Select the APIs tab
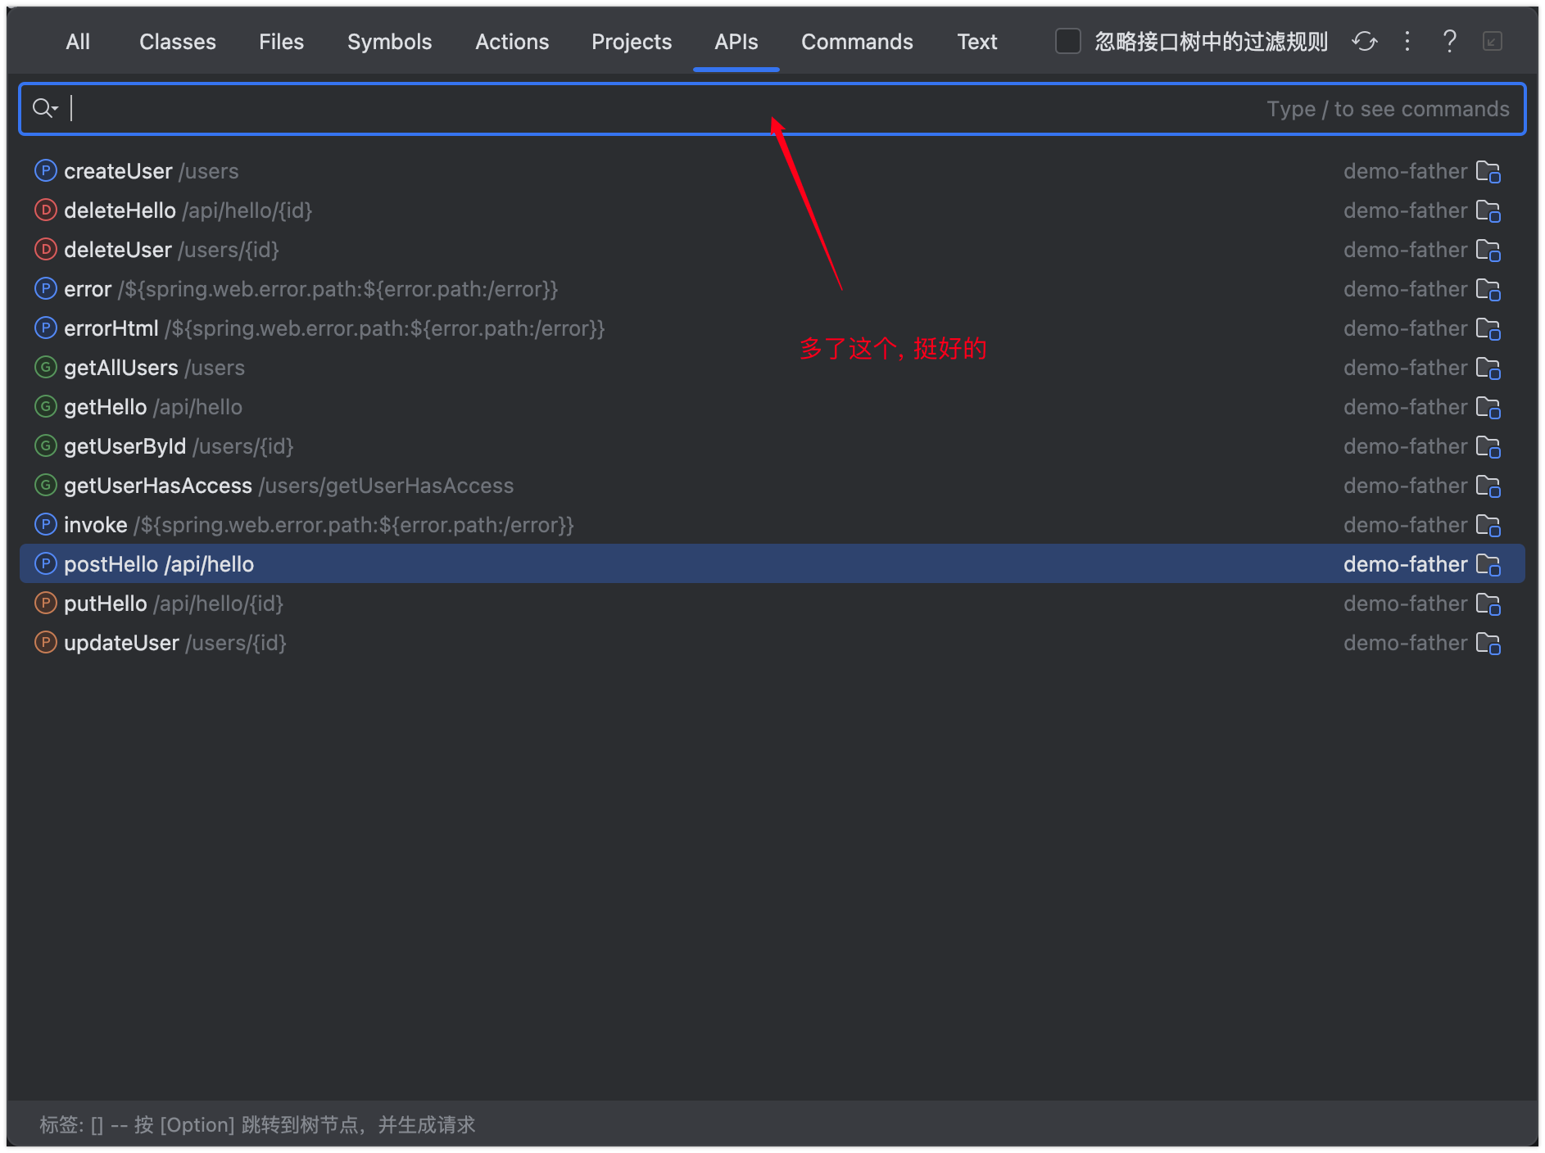Viewport: 1545px width, 1153px height. coord(736,42)
